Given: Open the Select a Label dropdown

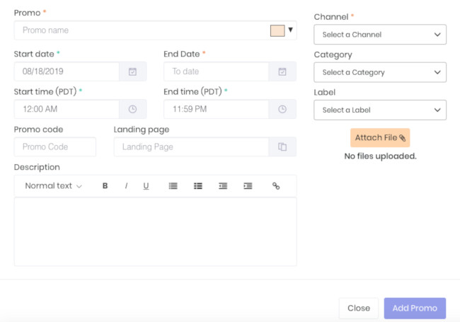Looking at the screenshot, I should 380,110.
